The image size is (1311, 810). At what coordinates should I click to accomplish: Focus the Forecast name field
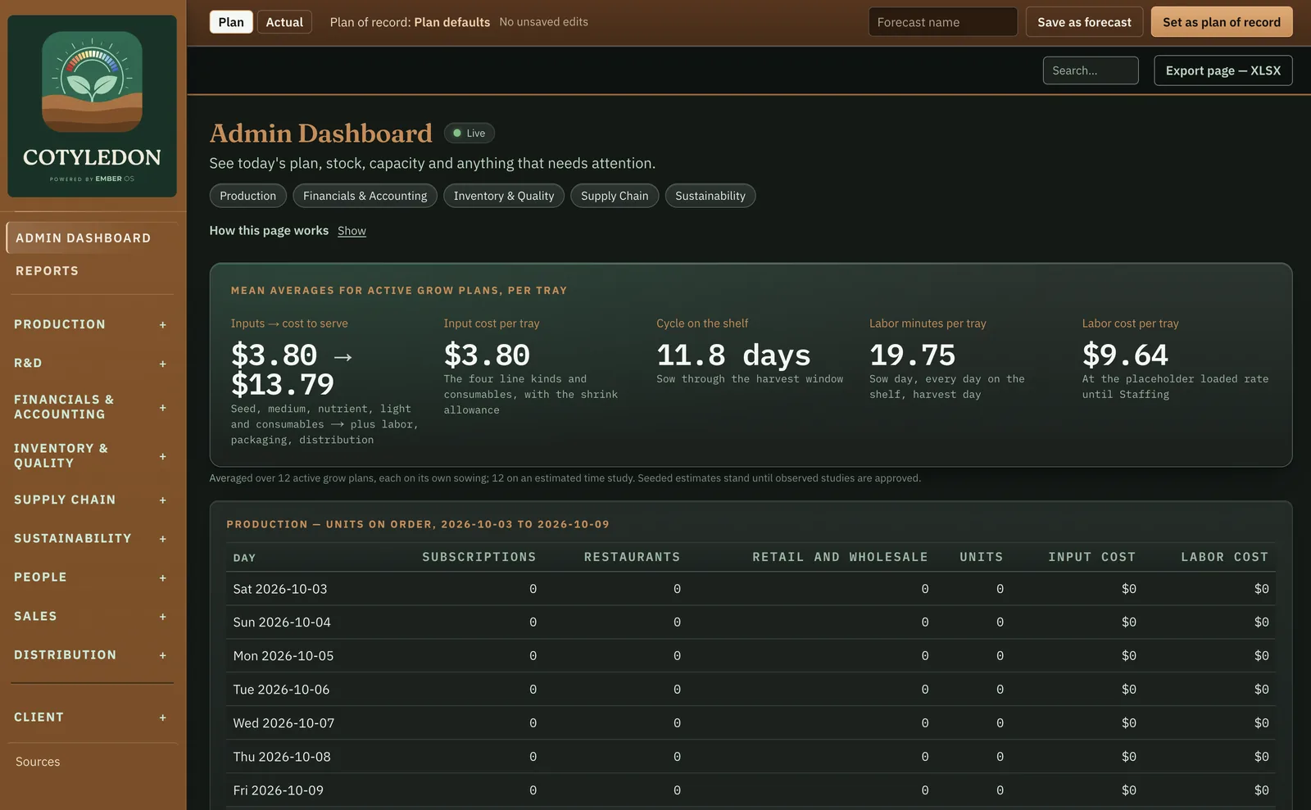point(943,22)
